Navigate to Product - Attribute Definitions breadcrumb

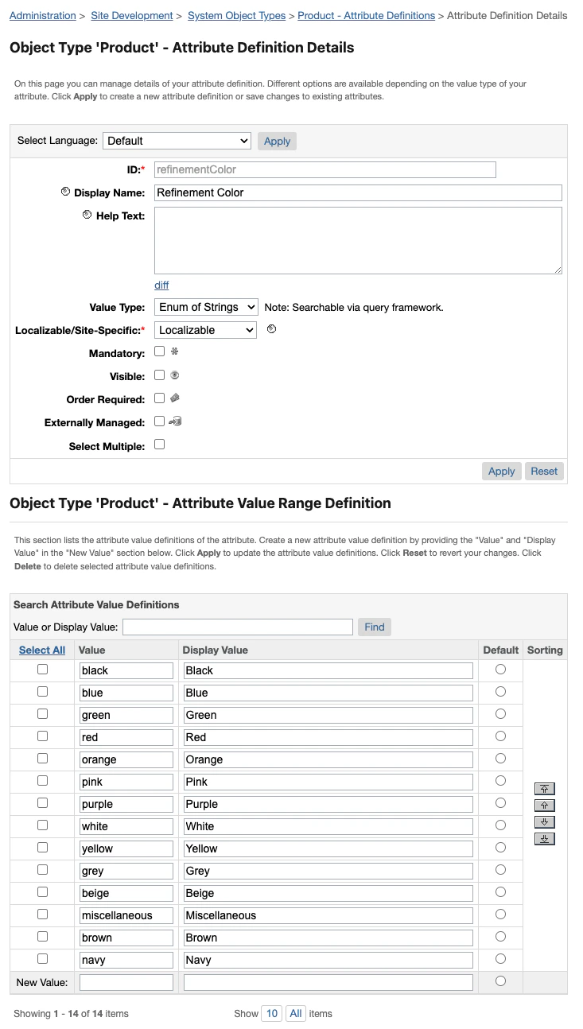(366, 15)
